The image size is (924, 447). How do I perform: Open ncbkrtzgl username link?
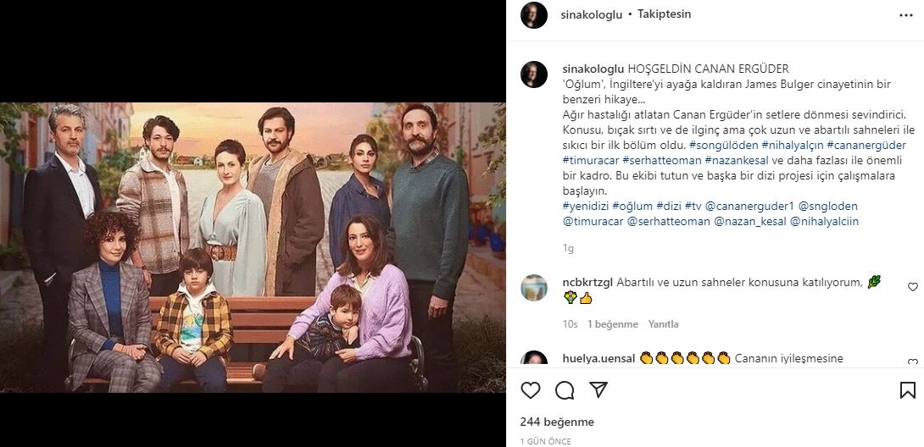[587, 283]
